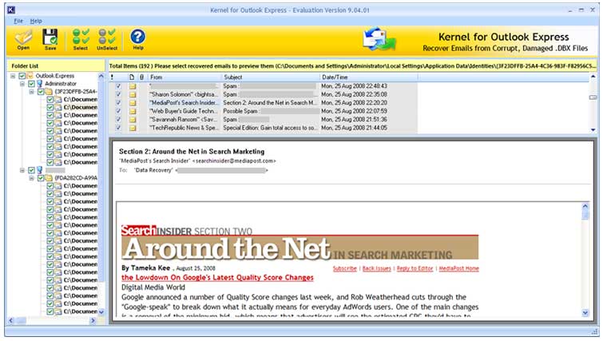This screenshot has width=603, height=341.
Task: Click the Administrator identity user icon
Action: pos(39,83)
